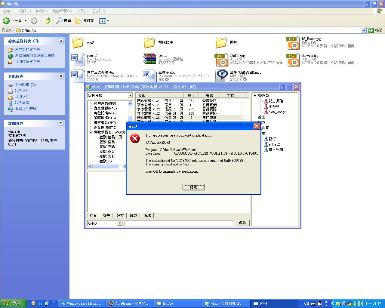Click the game category tree scroll-up arrow
385x308 pixels.
pos(130,103)
